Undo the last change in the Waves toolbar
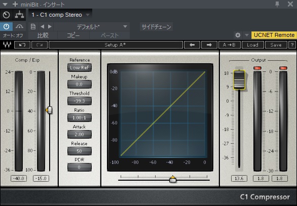297x206 pixels. [22, 45]
